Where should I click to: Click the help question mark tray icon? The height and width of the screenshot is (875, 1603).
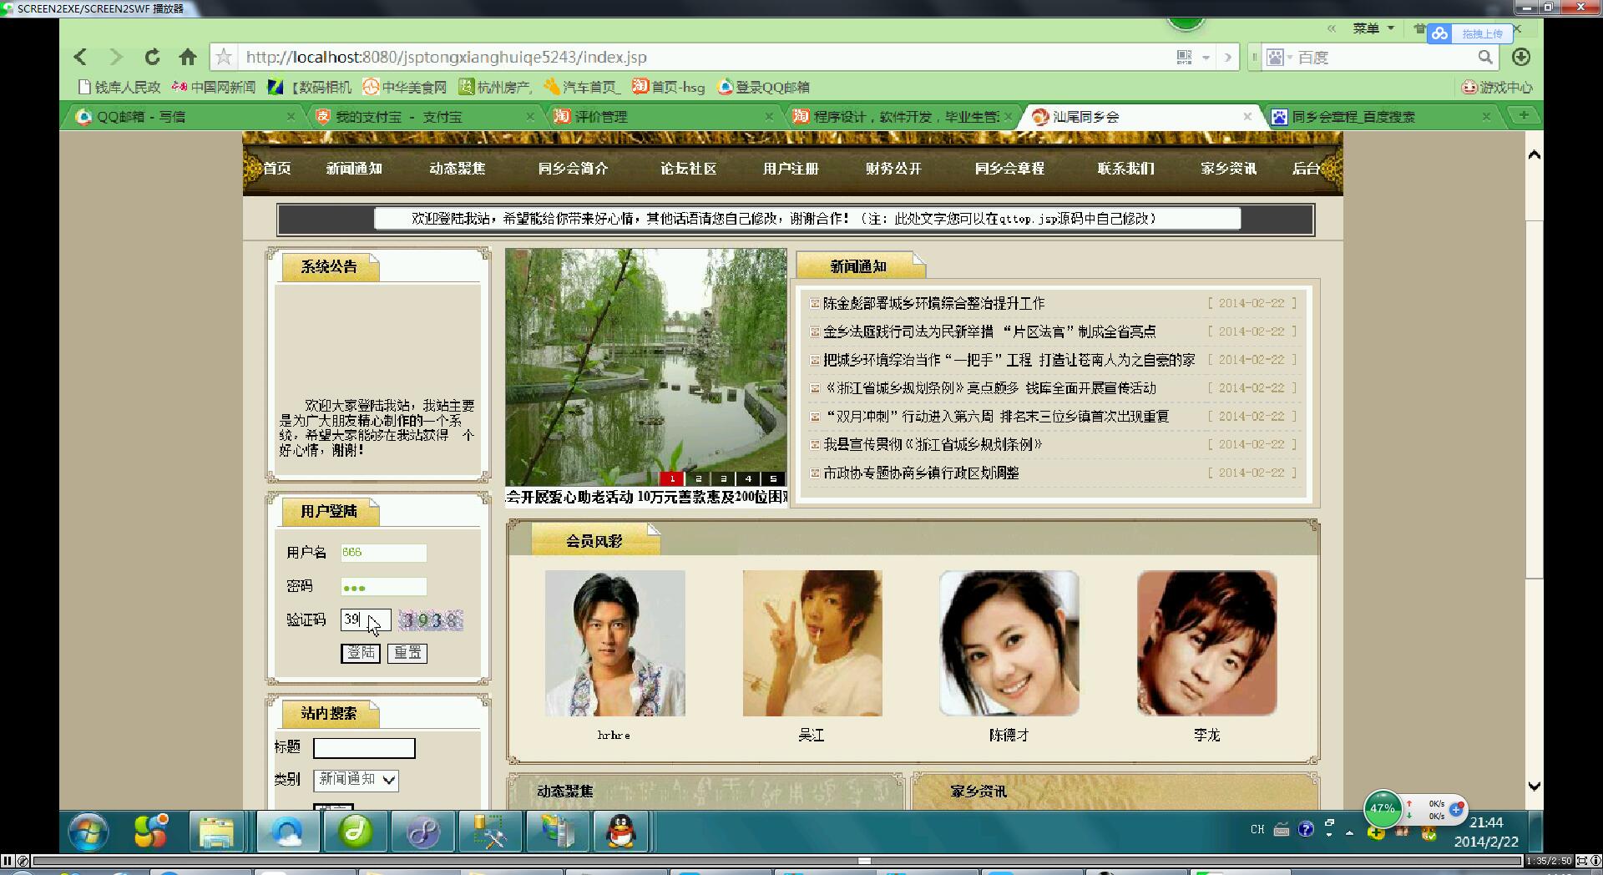(x=1306, y=829)
